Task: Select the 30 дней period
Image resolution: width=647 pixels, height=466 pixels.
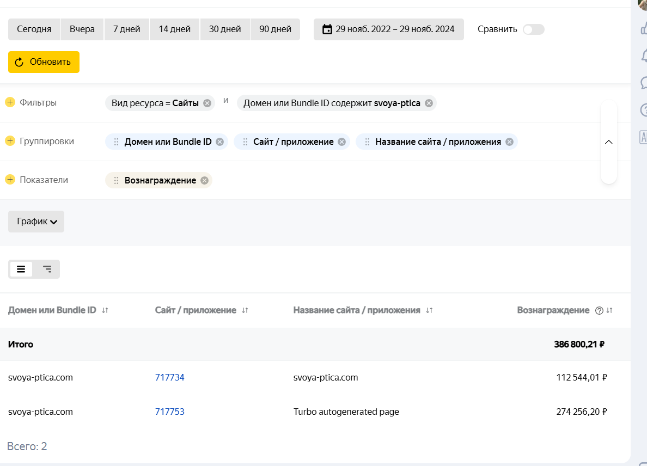Action: coord(225,29)
